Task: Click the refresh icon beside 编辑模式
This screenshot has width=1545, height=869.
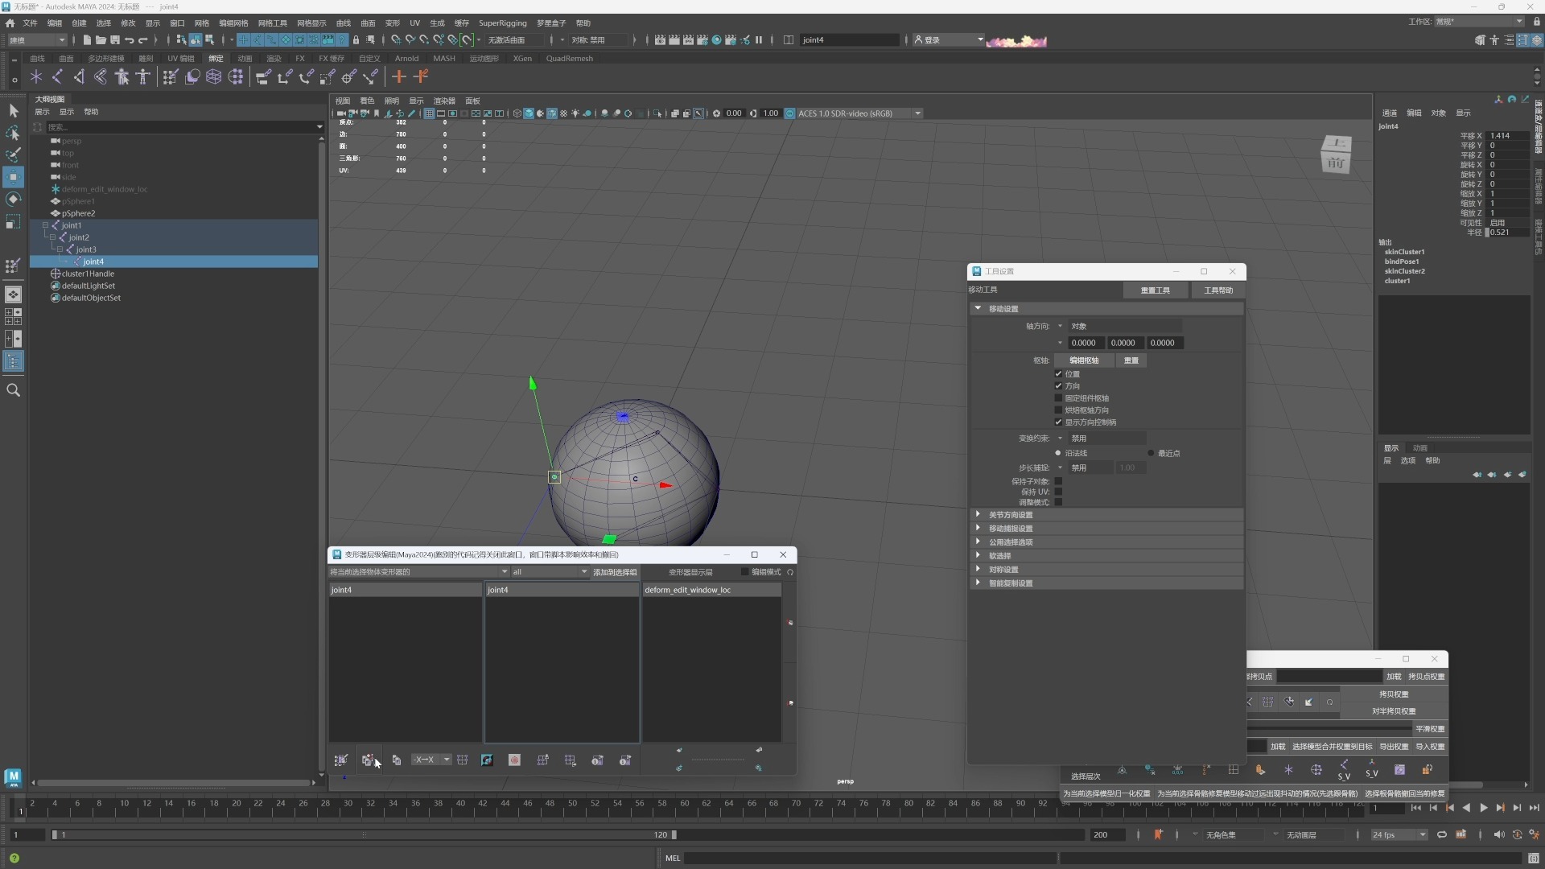Action: point(790,572)
